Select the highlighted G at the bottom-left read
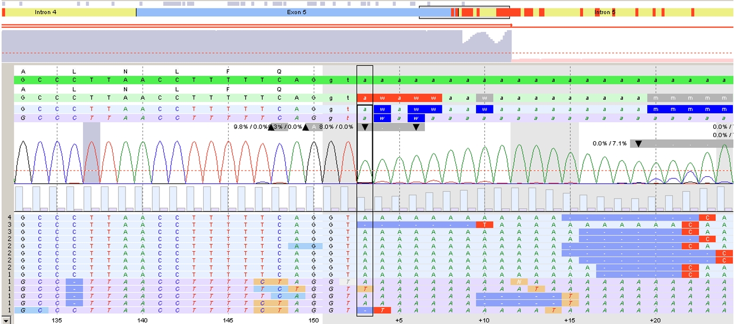Viewport: 735px width, 324px height. point(22,310)
